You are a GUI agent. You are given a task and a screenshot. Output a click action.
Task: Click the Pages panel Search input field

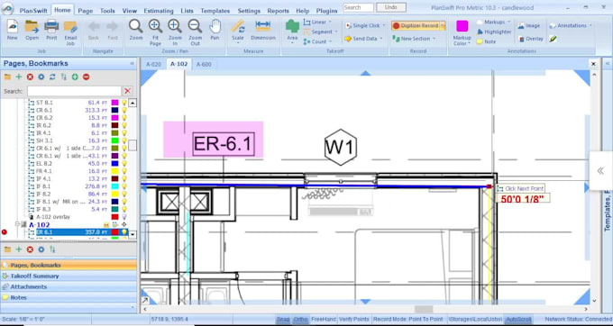tap(74, 91)
